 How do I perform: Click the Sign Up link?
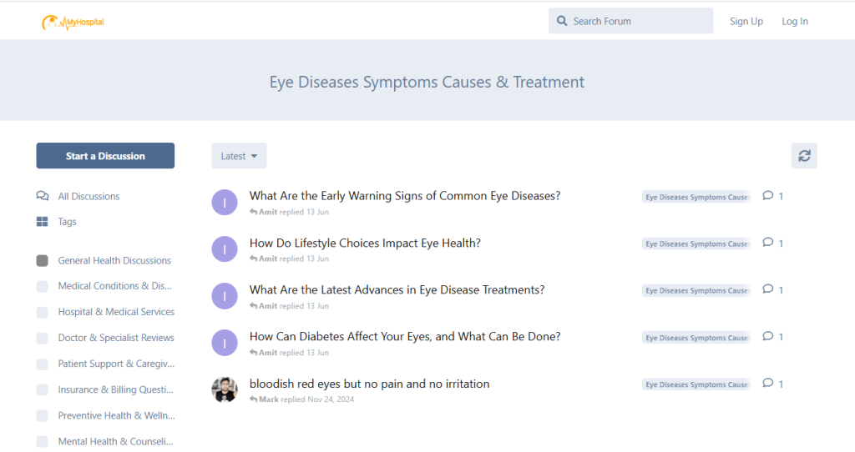point(746,22)
